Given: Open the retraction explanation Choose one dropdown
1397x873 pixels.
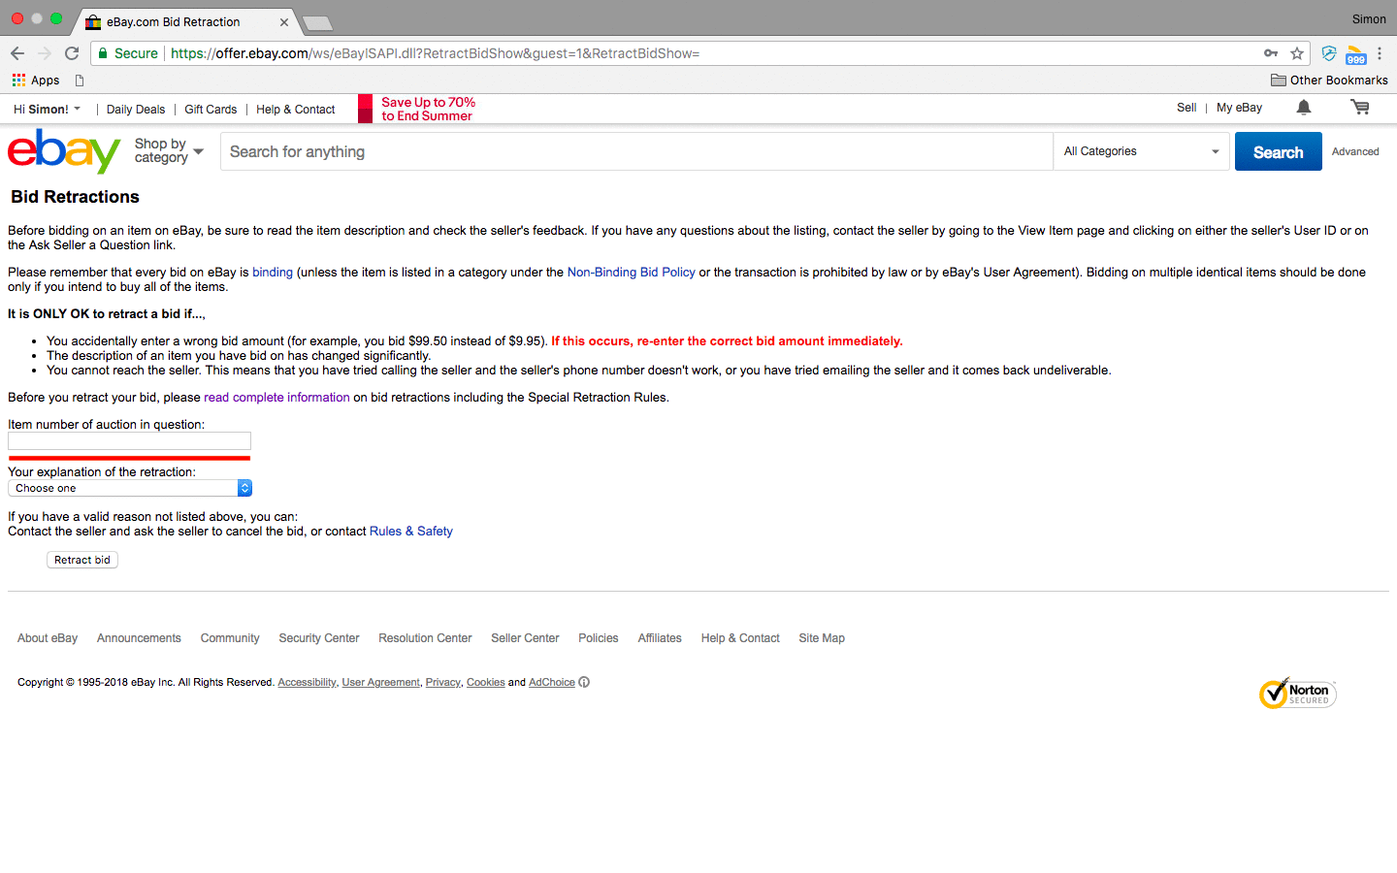Looking at the screenshot, I should [130, 488].
